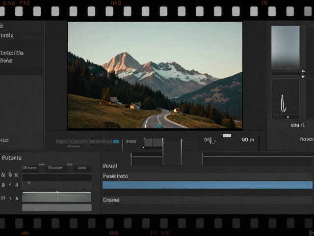Click the right gray square of the twin transport buttons
Screen dimensions: 314x236
coord(157,143)
